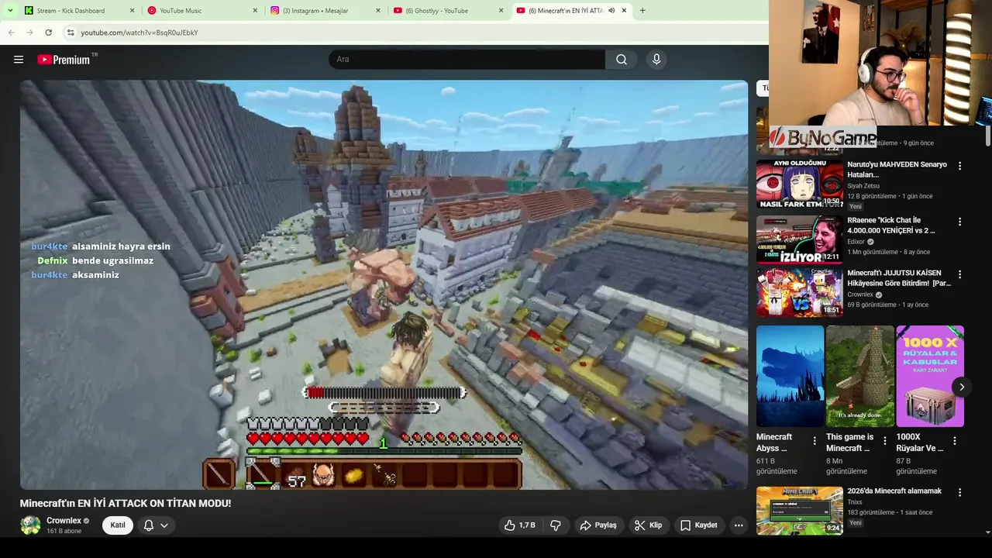Open the This game is Minecraft short

860,376
